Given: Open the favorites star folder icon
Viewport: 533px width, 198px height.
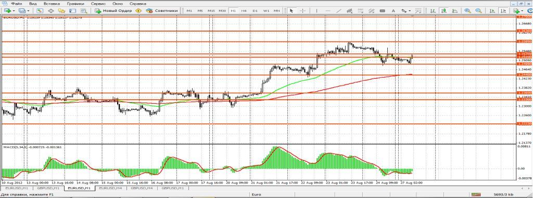Looking at the screenshot, I should coord(61,10).
